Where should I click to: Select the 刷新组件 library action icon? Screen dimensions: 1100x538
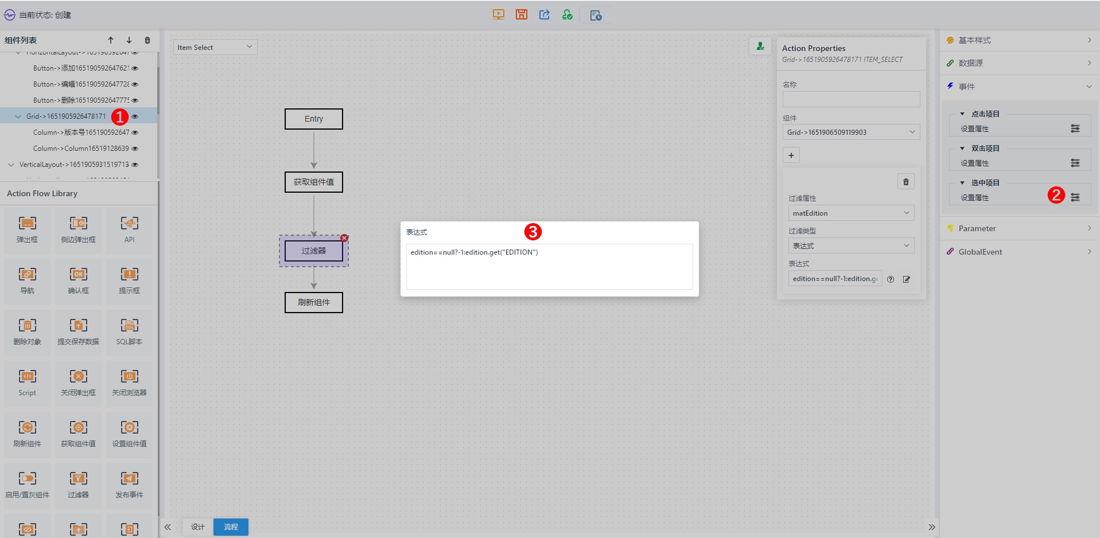[27, 427]
